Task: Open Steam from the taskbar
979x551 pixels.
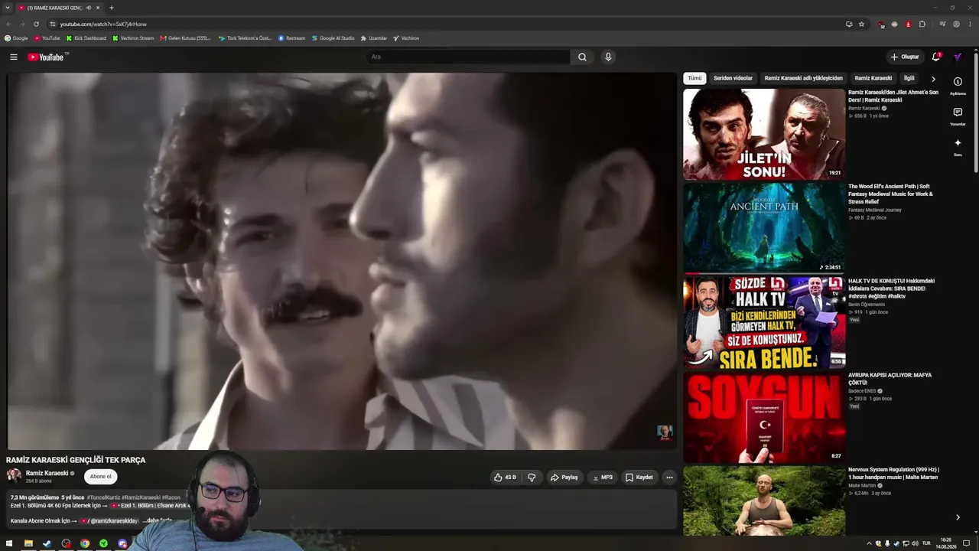Action: 47,543
